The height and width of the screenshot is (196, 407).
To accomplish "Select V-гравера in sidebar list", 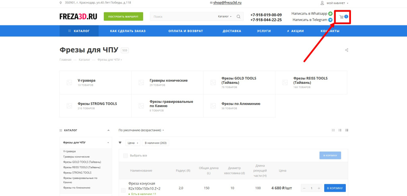I will click(x=70, y=151).
